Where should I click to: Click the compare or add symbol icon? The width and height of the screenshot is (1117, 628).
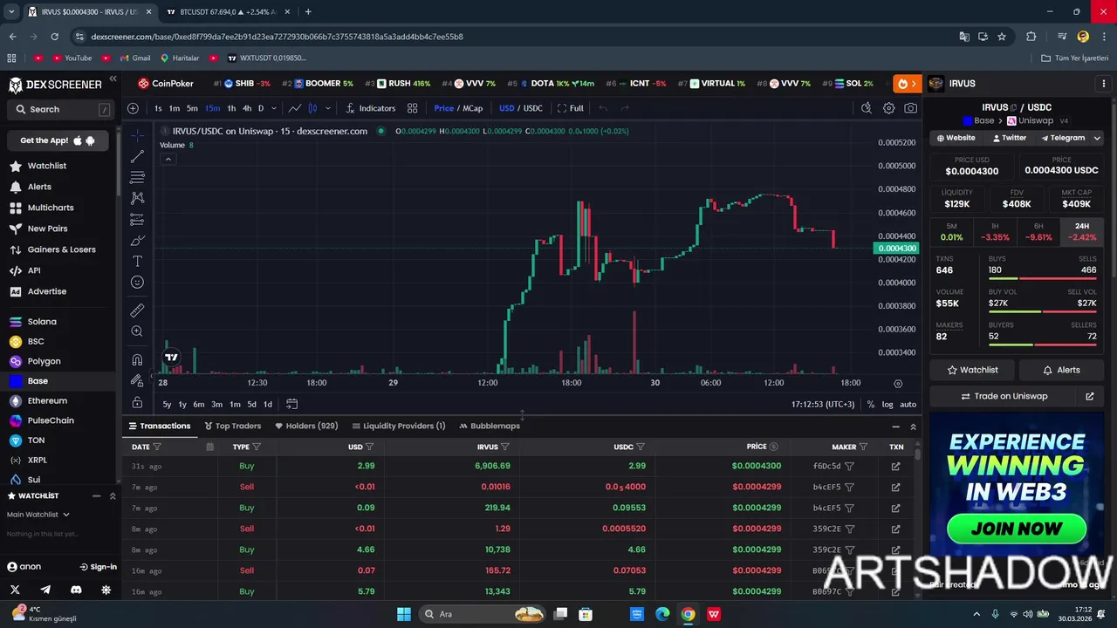tap(133, 108)
